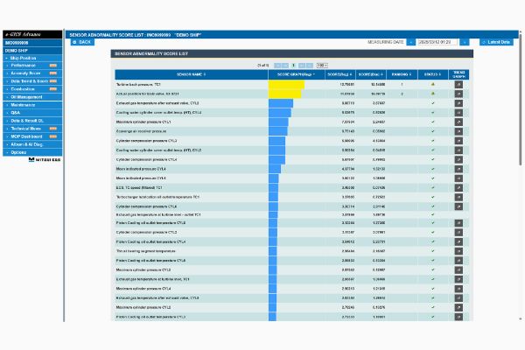
Task: Open rows-per-page dropdown showing 100
Action: click(x=322, y=65)
